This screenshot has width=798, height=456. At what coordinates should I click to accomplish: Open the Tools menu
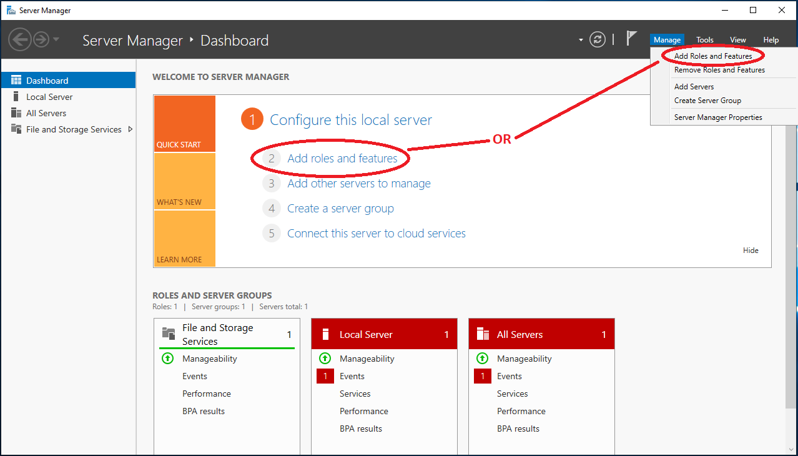[x=705, y=40]
